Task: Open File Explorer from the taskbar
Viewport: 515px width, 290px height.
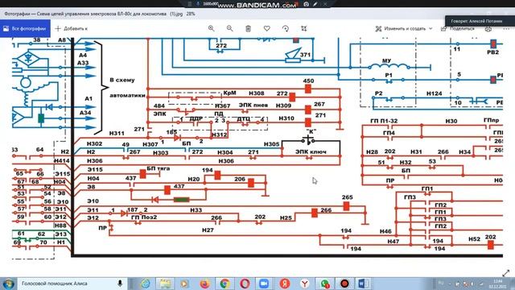Action: 165,284
